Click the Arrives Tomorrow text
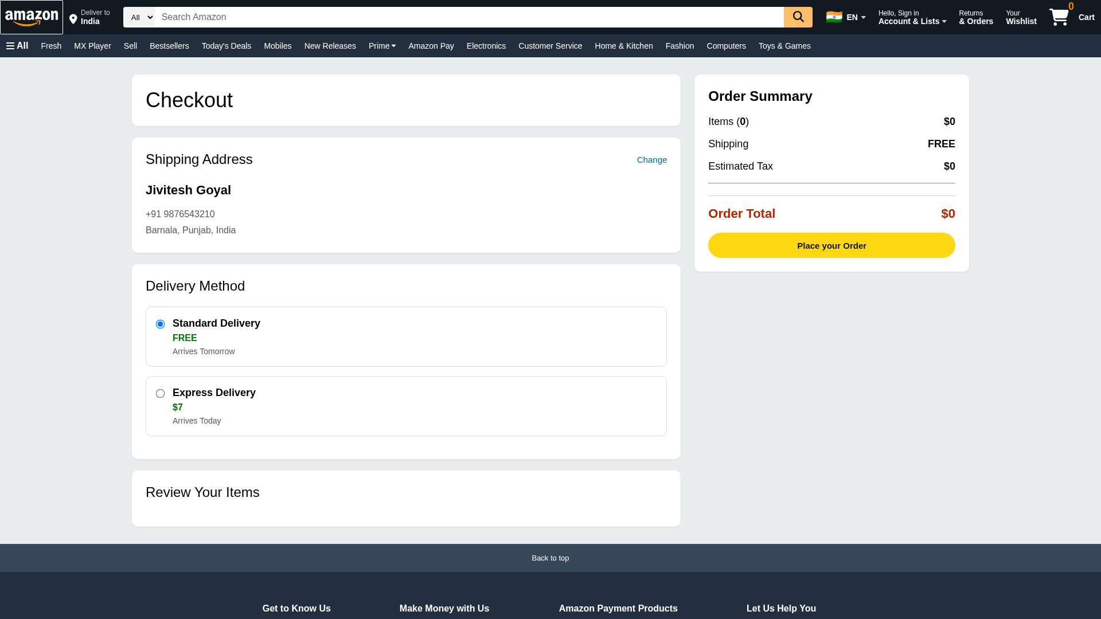Screen dimensions: 1101x619 coord(204,352)
